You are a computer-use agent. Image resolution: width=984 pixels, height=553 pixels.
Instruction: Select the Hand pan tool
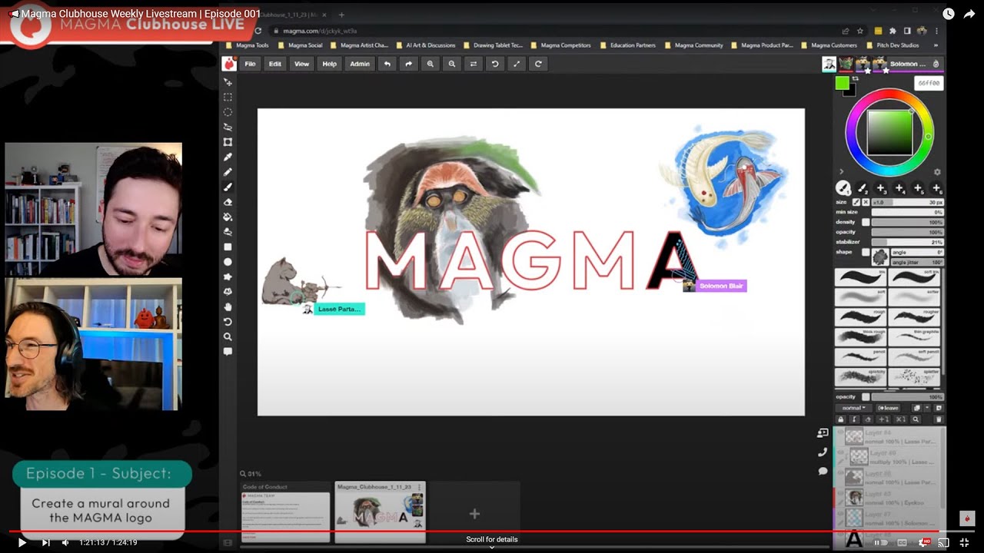pyautogui.click(x=228, y=306)
